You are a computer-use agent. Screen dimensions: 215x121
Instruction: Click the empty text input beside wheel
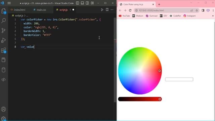tap(179, 79)
